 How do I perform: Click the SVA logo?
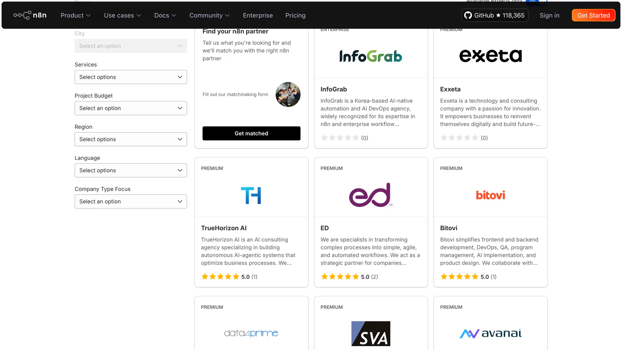tap(370, 334)
